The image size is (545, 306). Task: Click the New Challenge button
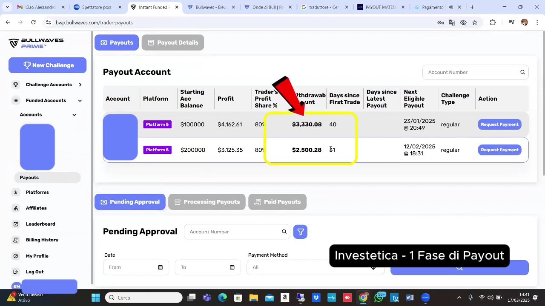(47, 65)
